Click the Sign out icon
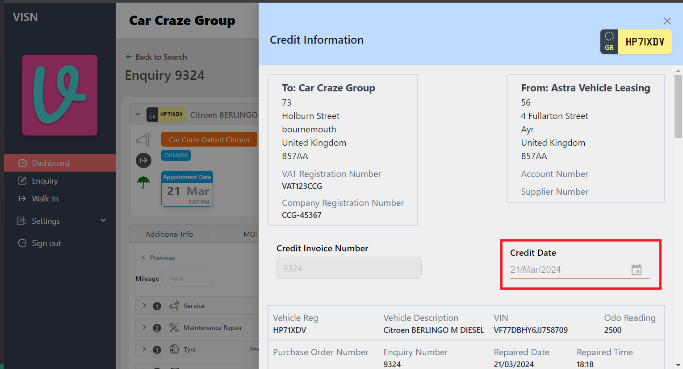The image size is (683, 369). (22, 243)
